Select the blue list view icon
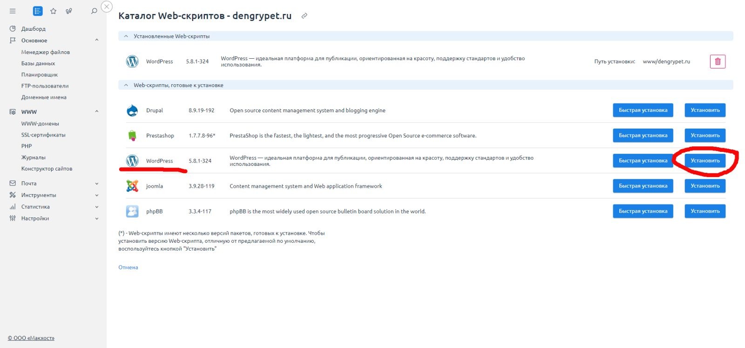The image size is (745, 348). tap(38, 11)
